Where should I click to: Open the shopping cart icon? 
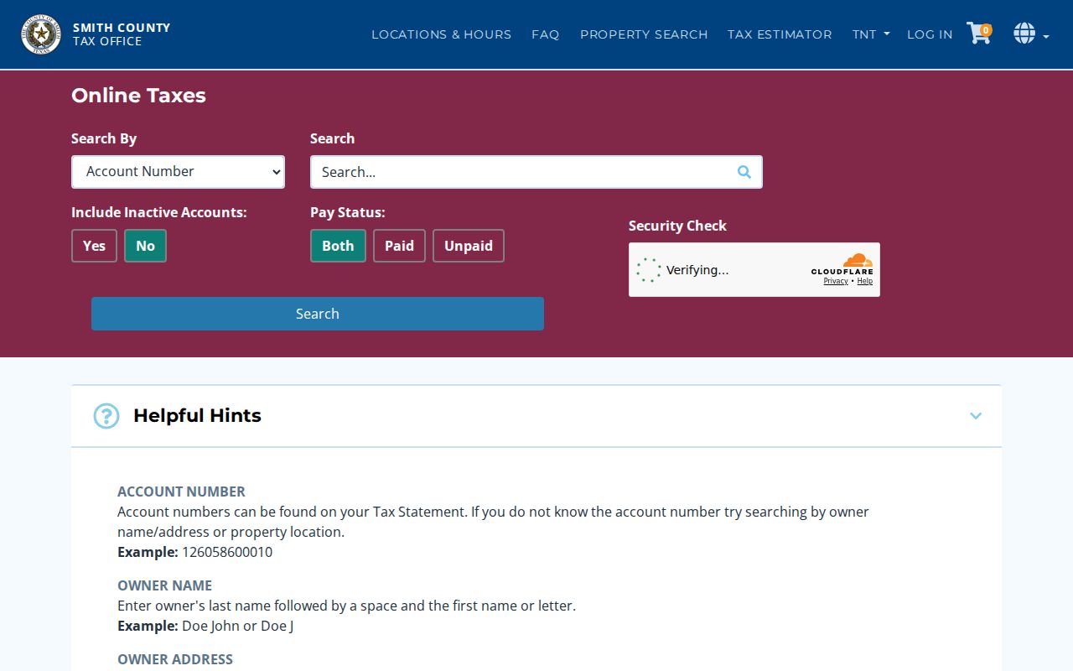(x=979, y=34)
